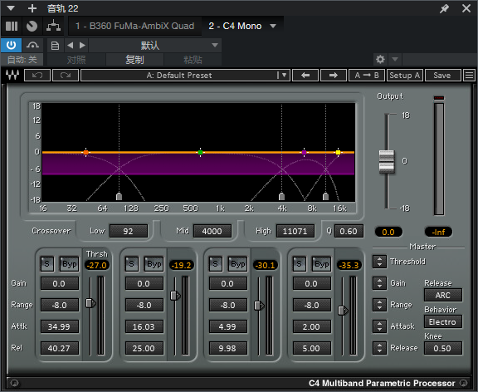478x392 pixels.
Task: Open the Default Preset list arrow
Action: (x=284, y=75)
